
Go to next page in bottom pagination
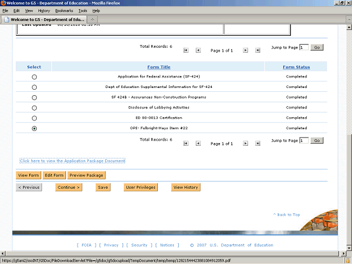point(245,143)
